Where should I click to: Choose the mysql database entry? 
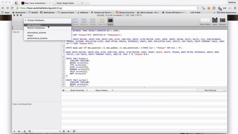pyautogui.click(x=48, y=36)
